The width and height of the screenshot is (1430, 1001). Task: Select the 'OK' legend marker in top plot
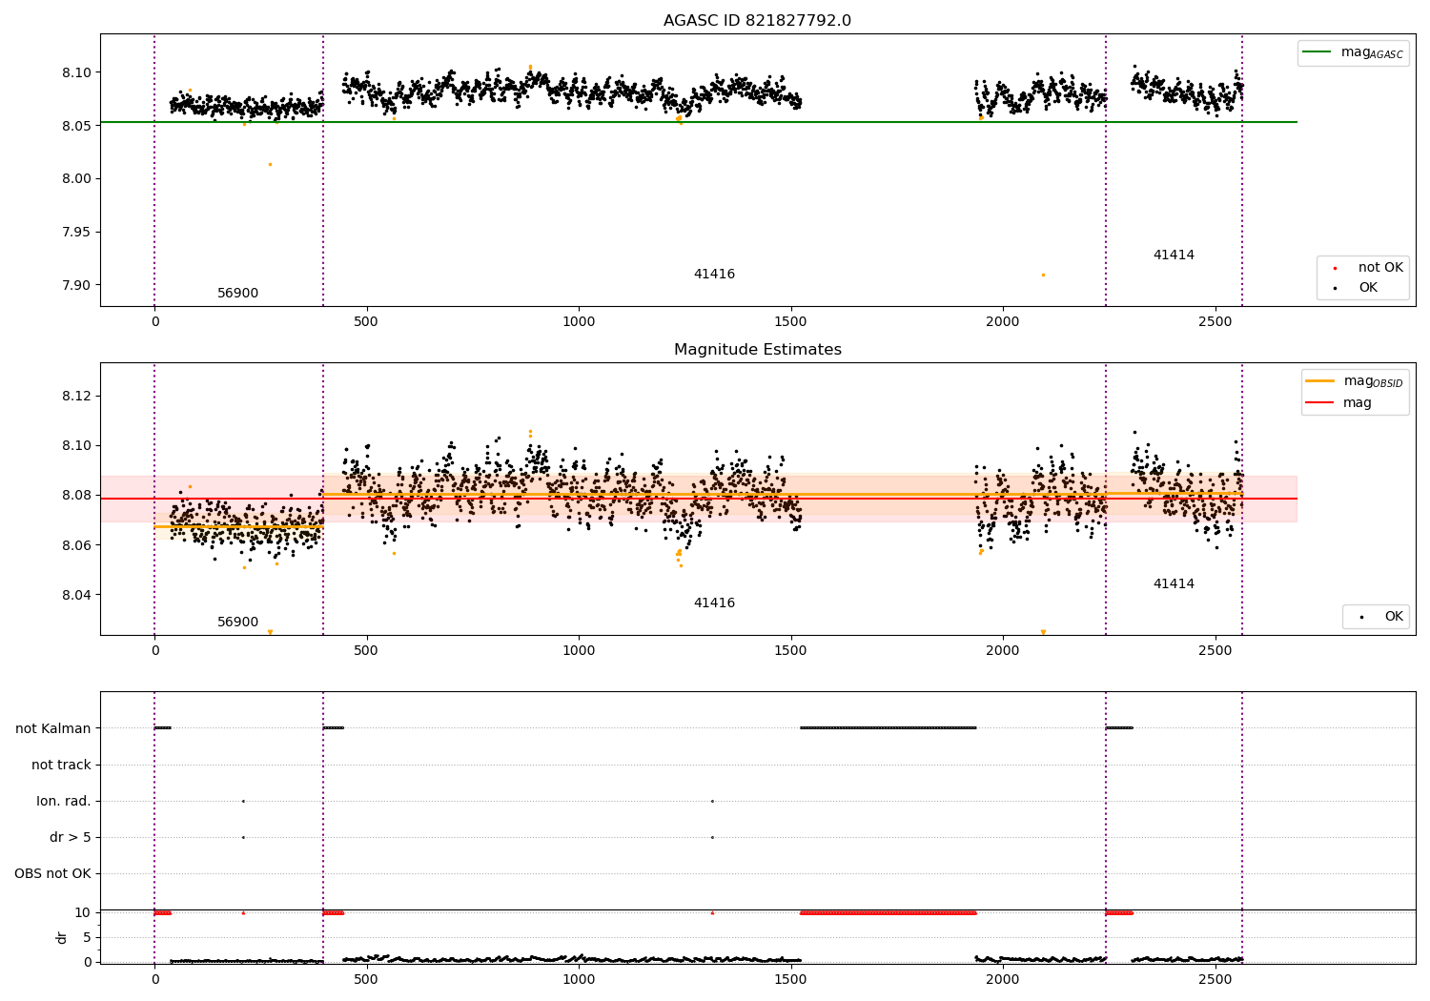(1335, 288)
